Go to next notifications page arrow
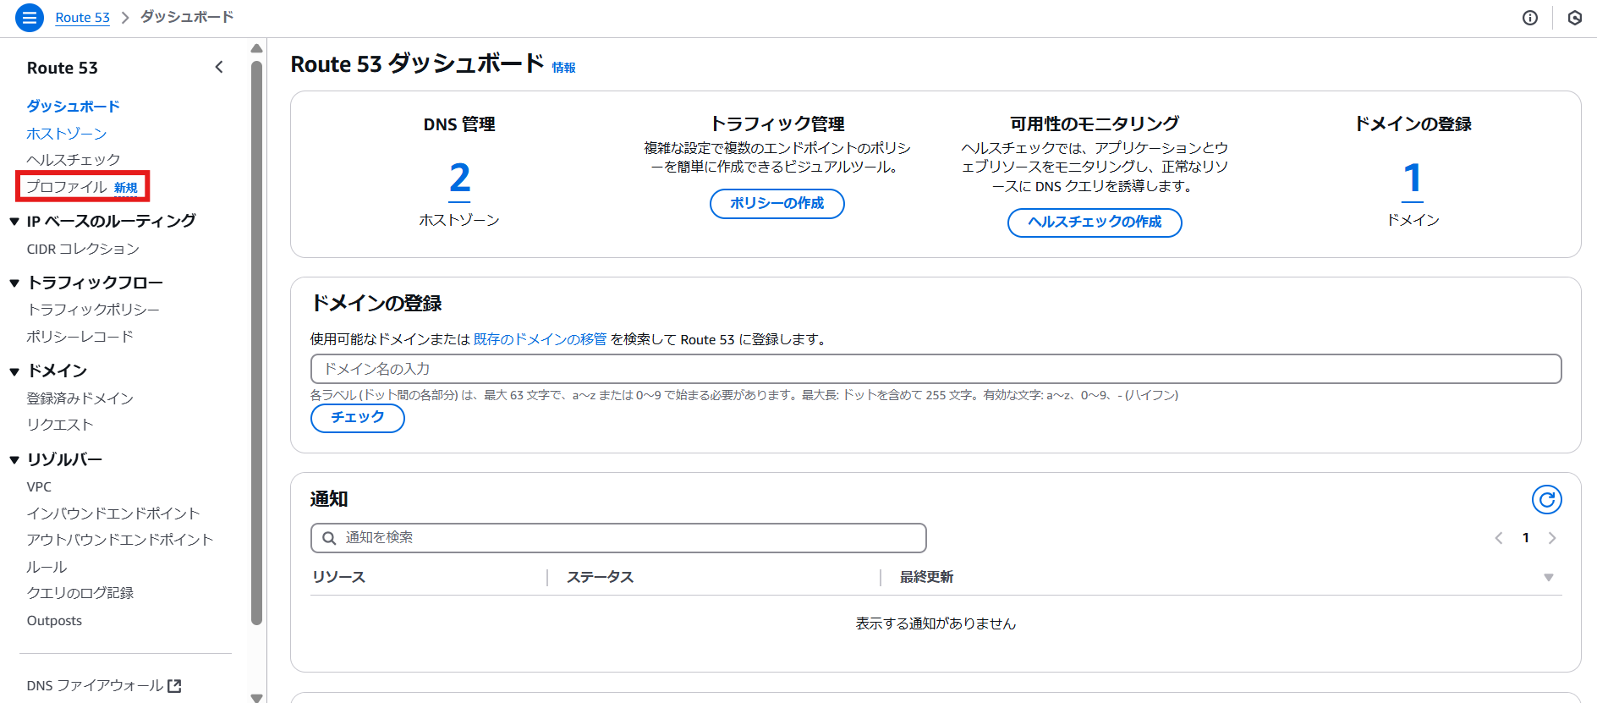Screen dimensions: 1597x703 coord(1552,538)
